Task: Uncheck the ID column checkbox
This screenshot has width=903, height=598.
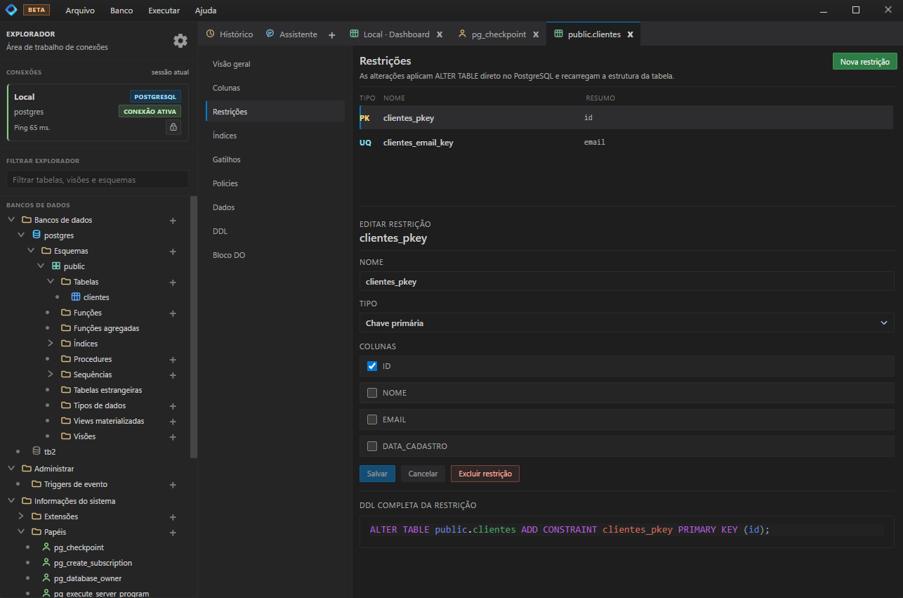Action: (x=372, y=366)
